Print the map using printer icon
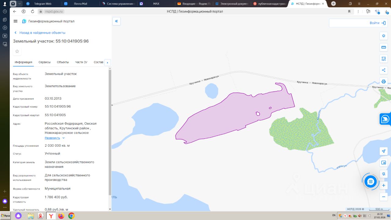The height and width of the screenshot is (220, 391). coord(384,81)
